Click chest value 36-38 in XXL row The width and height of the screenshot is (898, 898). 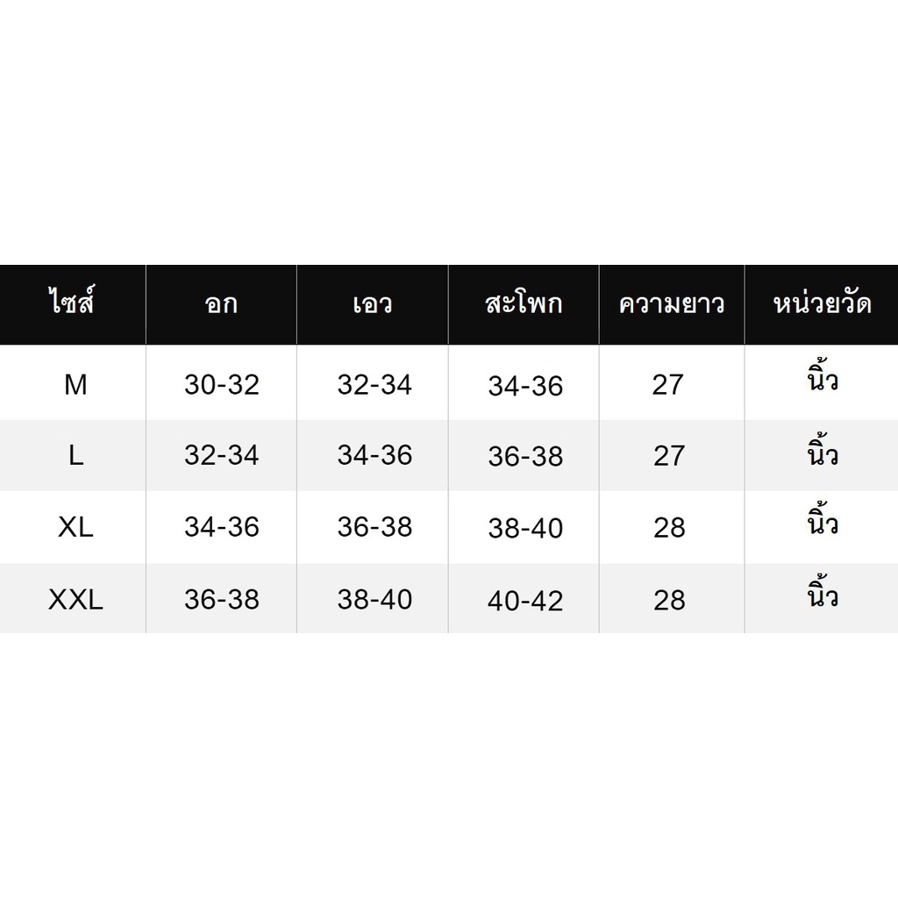[x=222, y=600]
